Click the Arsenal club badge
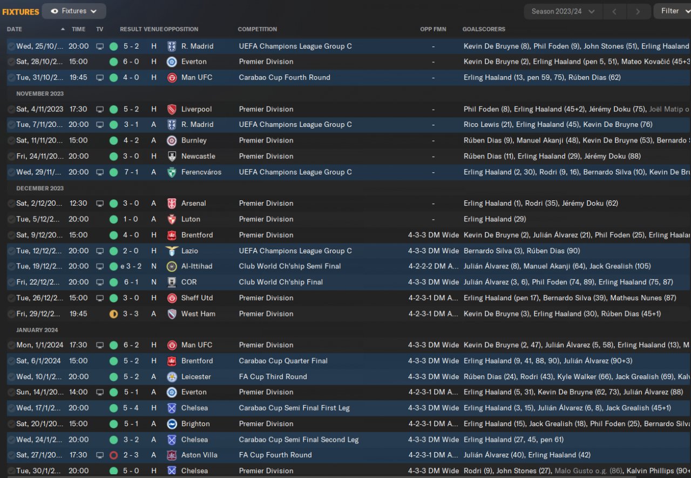 tap(172, 204)
